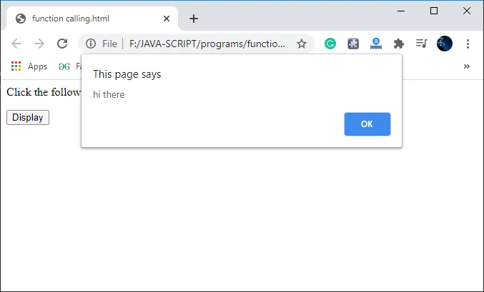
Task: Open the Chrome three-dot menu
Action: pyautogui.click(x=468, y=44)
